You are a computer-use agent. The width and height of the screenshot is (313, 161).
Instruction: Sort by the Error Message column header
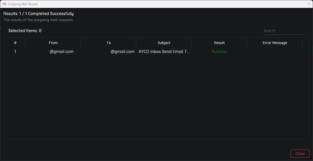[275, 43]
